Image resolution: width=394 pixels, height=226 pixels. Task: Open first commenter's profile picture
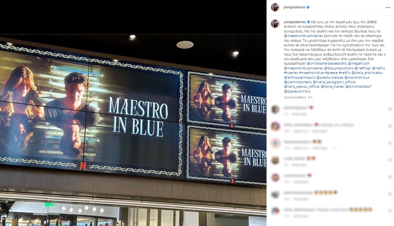[x=275, y=109]
